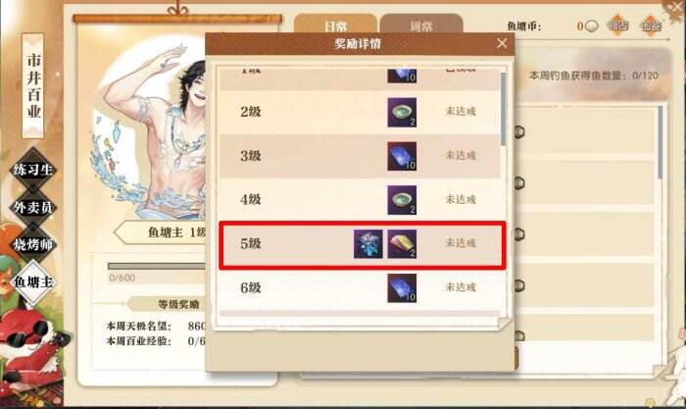Switch to the 周常 tab

[420, 26]
